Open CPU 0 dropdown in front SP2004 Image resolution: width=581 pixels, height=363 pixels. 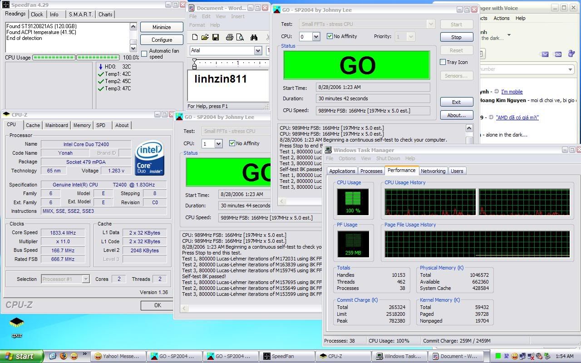coord(315,37)
